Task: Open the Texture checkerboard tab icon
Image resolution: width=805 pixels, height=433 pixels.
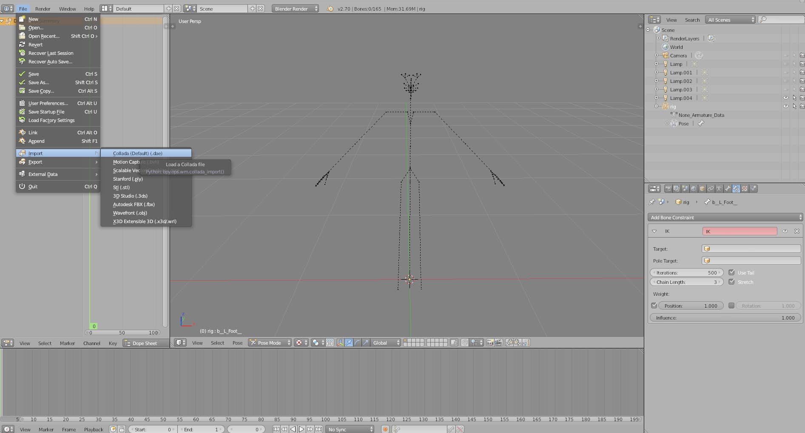Action: (745, 189)
